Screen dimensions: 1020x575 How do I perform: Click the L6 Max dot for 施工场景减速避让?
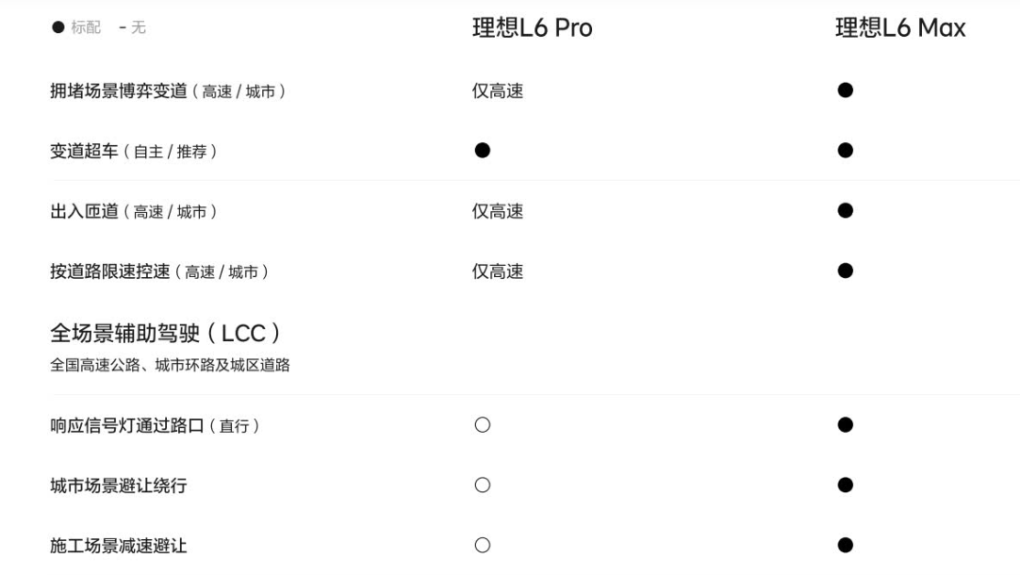pos(845,545)
